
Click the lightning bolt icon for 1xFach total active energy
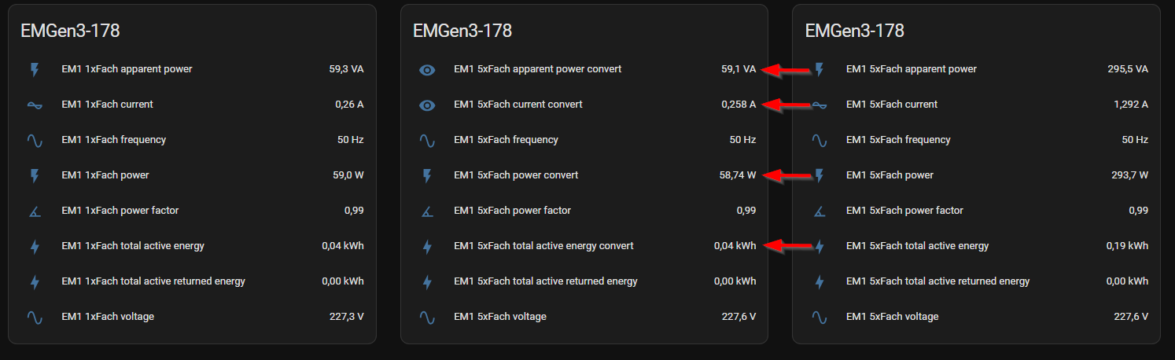point(34,246)
